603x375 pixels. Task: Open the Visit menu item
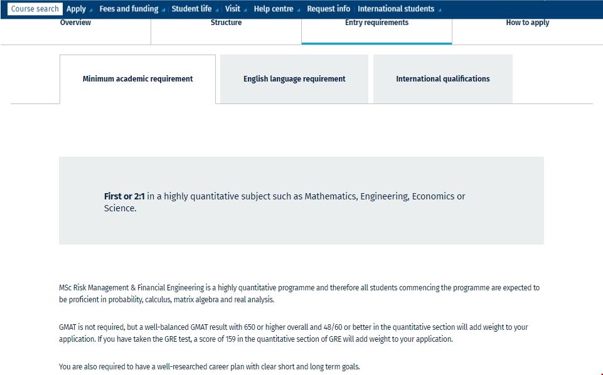pyautogui.click(x=232, y=9)
